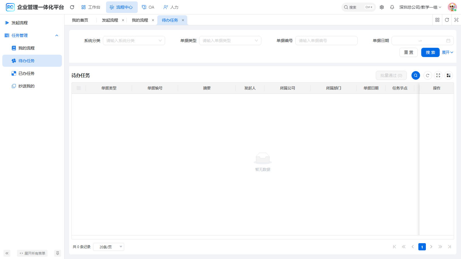This screenshot has height=259, width=461.
Task: Go to the first page
Action: click(394, 247)
